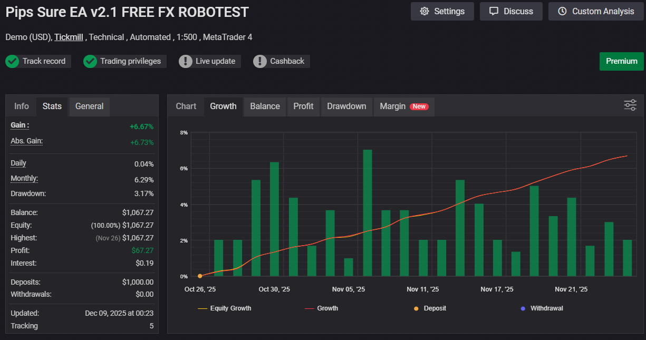
Task: Select the Balance chart tab
Action: (x=265, y=106)
